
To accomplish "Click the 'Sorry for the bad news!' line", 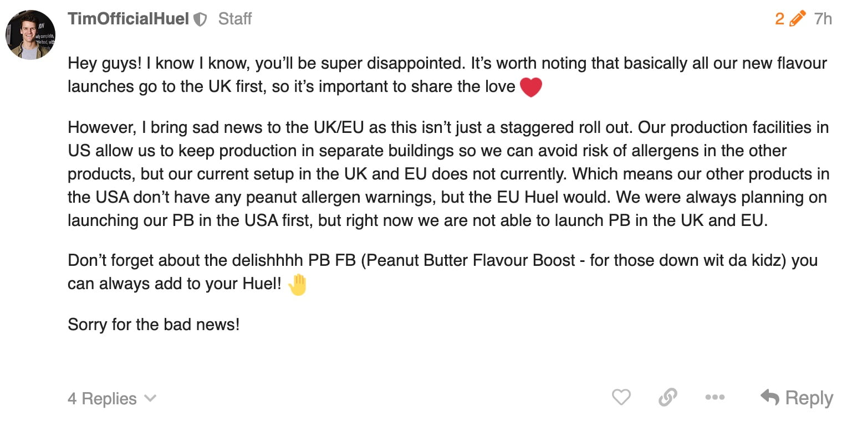I will [x=154, y=324].
